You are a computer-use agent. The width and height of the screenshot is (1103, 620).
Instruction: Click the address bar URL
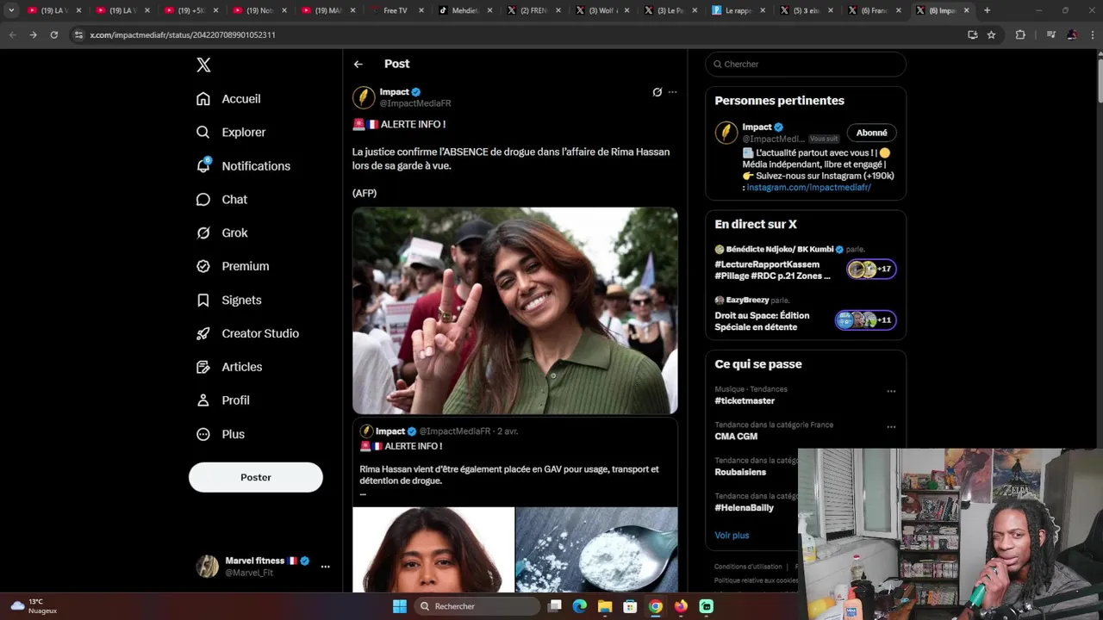pos(183,34)
